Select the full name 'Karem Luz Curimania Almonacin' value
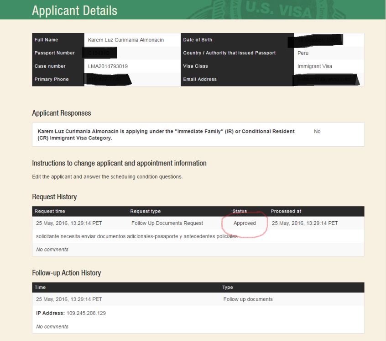386x341 pixels. [x=126, y=40]
